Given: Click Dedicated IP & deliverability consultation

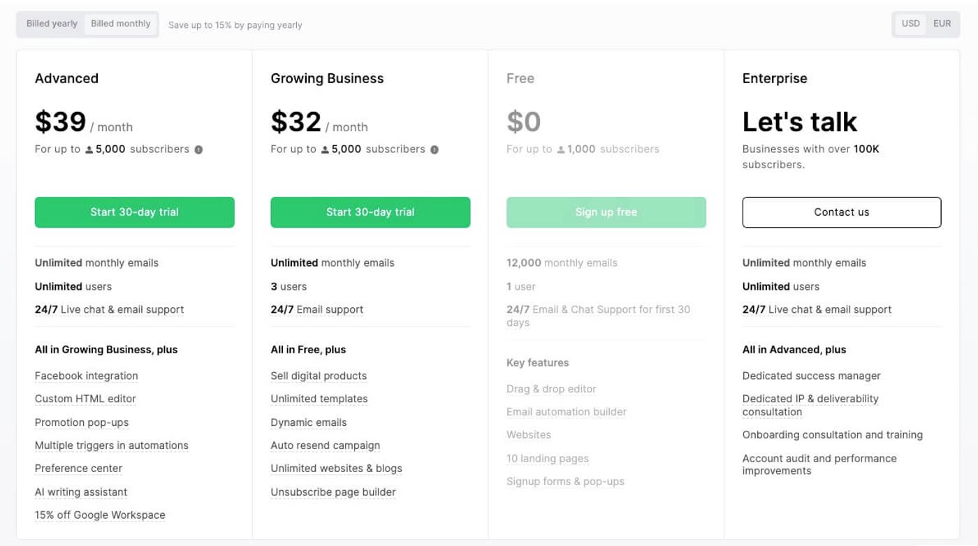Looking at the screenshot, I should (x=810, y=405).
